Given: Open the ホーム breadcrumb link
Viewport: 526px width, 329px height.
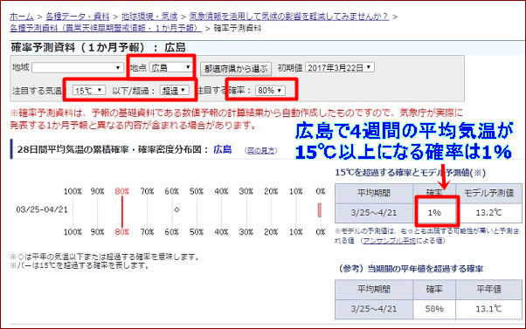Looking at the screenshot, I should (x=22, y=16).
